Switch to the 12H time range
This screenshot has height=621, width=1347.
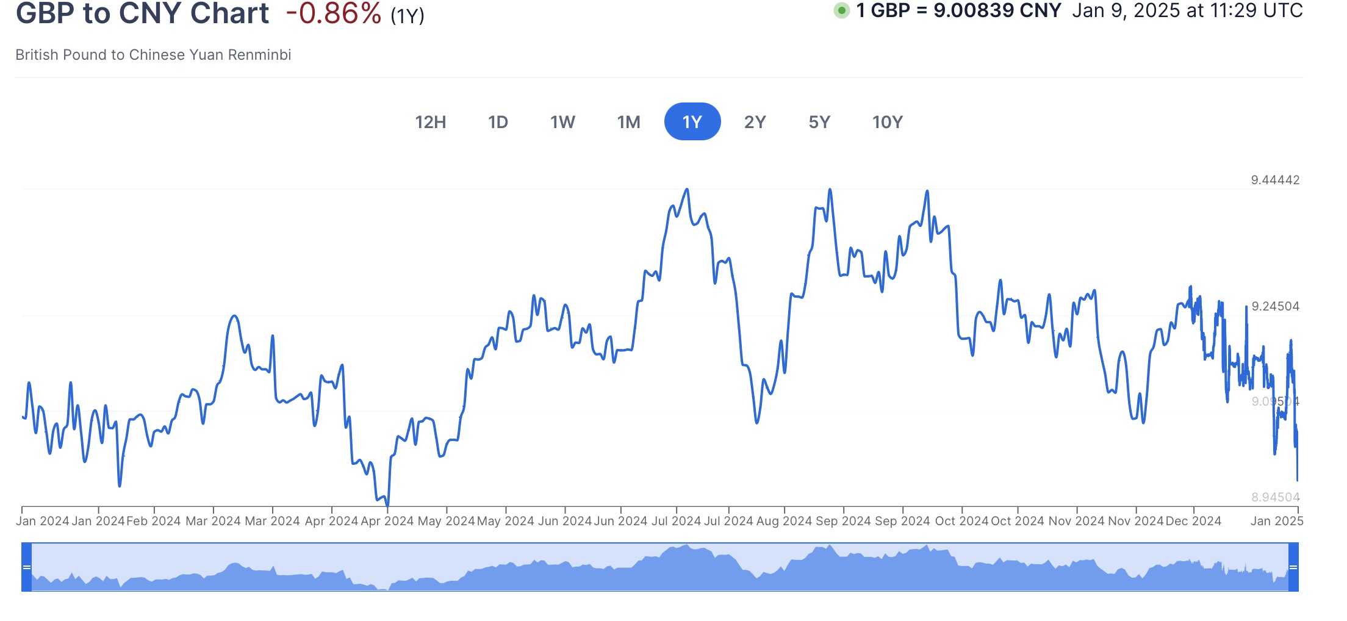tap(431, 122)
